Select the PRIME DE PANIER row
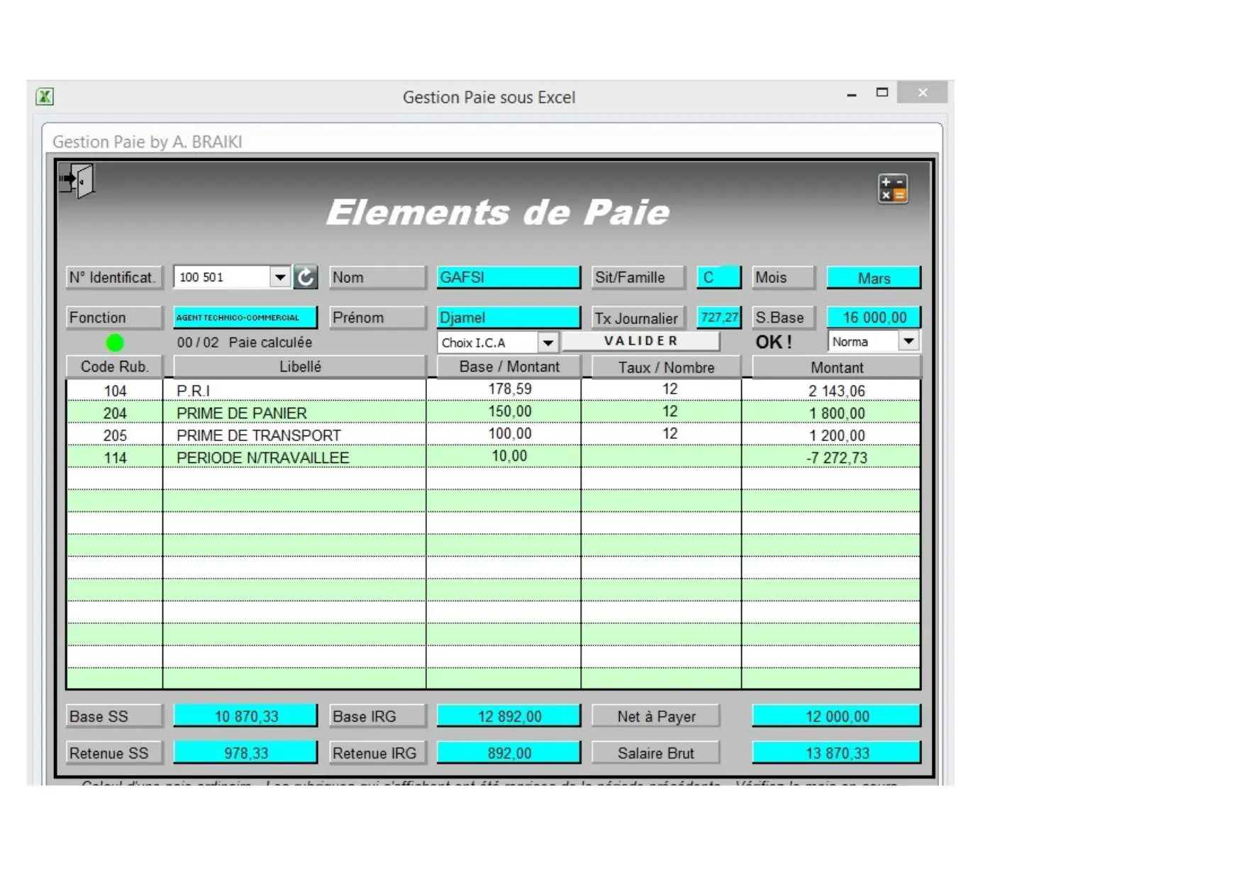Screen dimensions: 1244x880 point(242,413)
